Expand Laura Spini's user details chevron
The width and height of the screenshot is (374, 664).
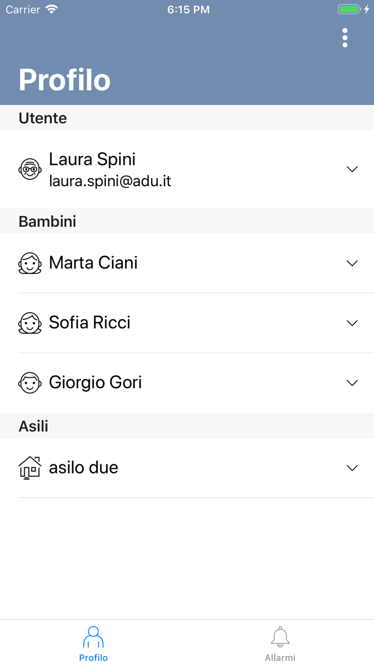click(x=352, y=169)
